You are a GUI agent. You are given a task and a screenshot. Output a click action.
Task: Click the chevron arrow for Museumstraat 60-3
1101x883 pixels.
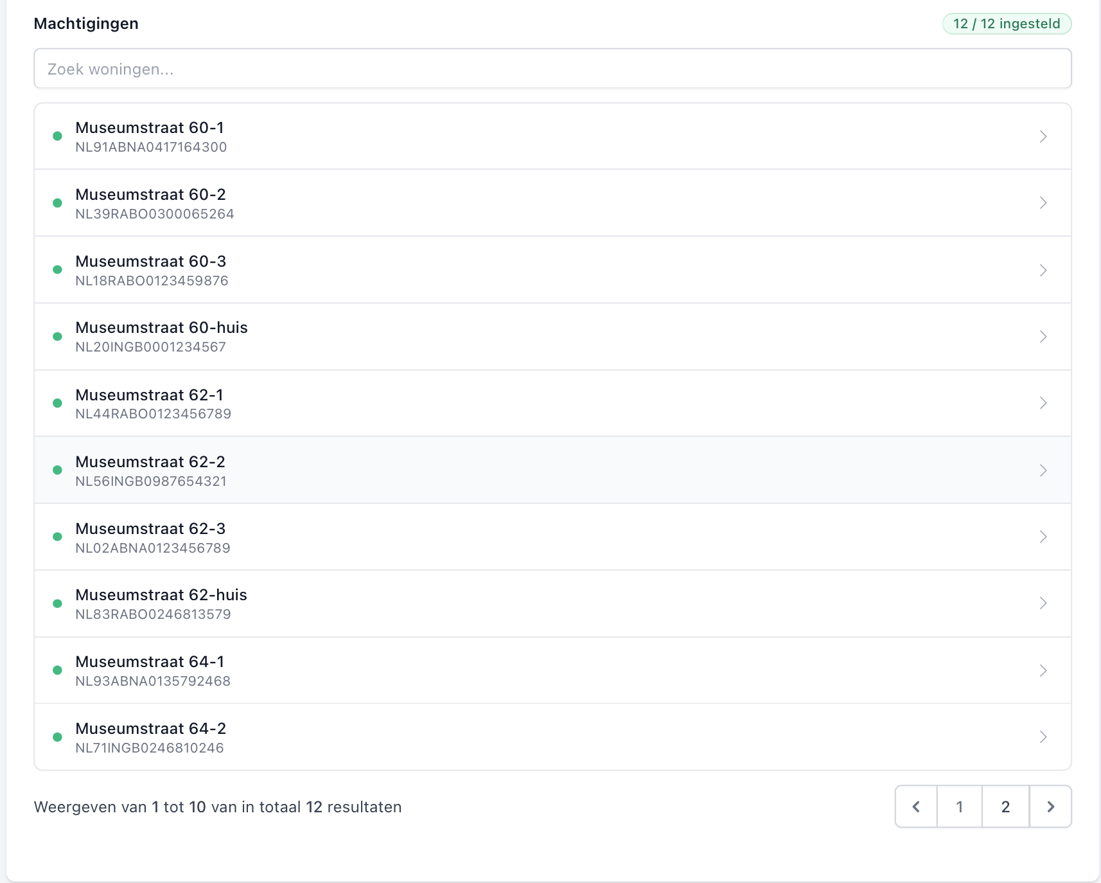tap(1043, 270)
